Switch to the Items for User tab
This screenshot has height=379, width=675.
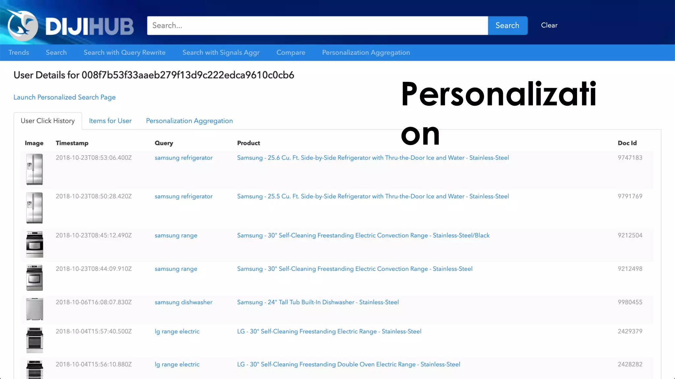click(x=110, y=121)
